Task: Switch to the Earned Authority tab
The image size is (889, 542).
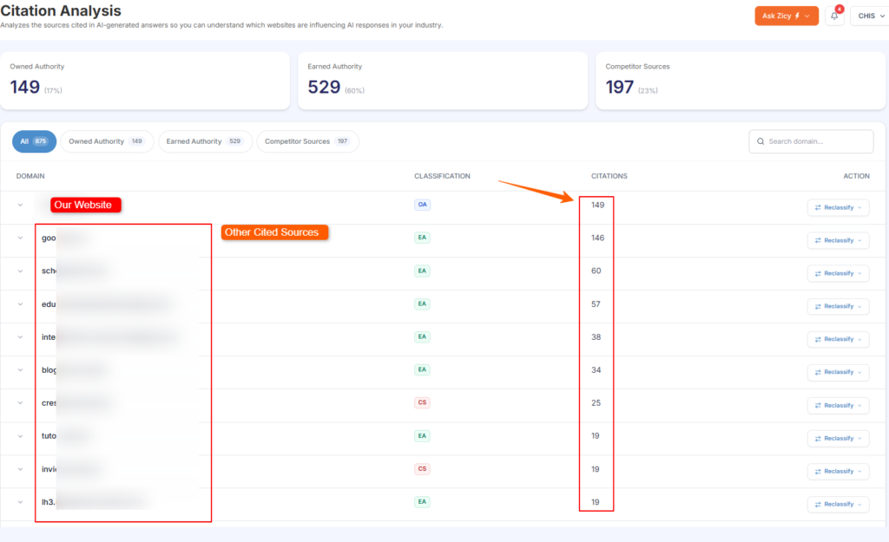Action: point(205,141)
